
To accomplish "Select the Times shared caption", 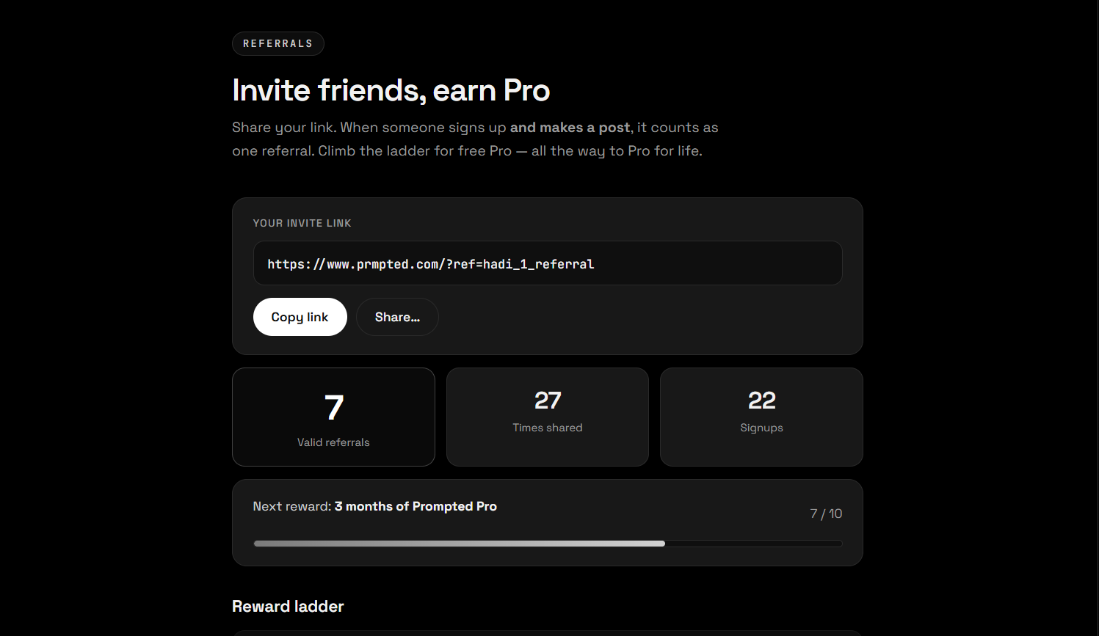I will click(548, 428).
